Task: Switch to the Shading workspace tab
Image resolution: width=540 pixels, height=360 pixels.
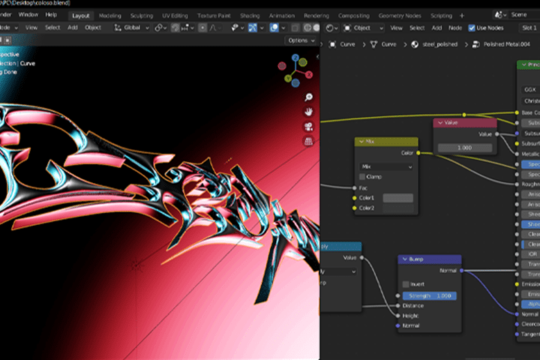Action: (x=250, y=16)
